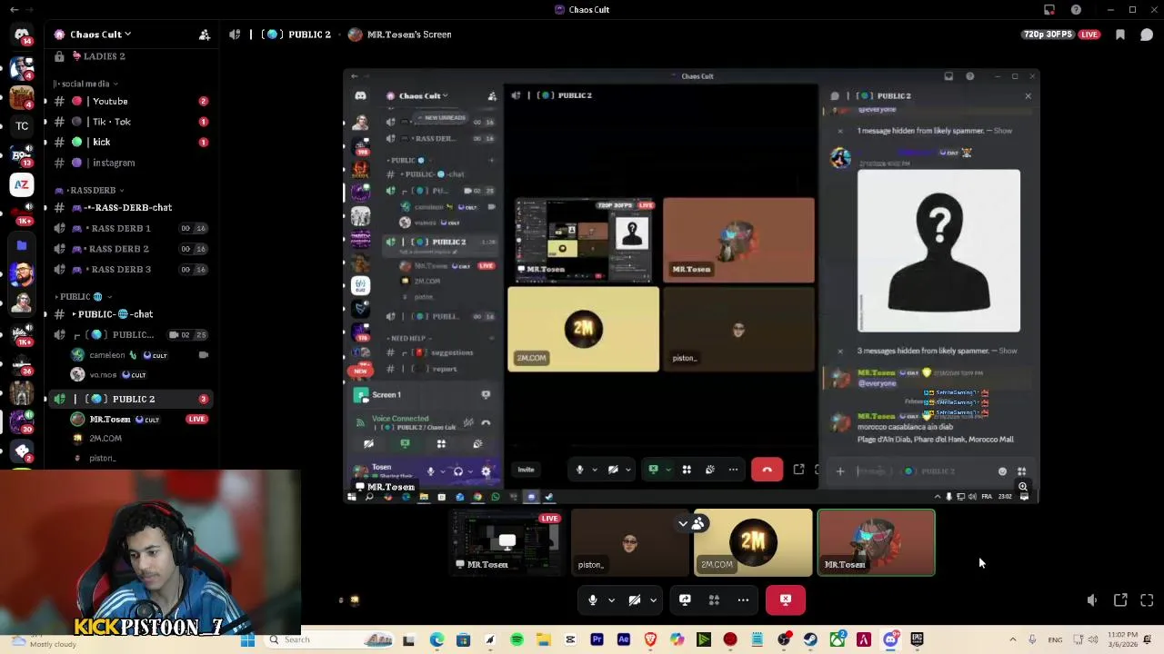
Task: Open more options ellipsis in call controls
Action: (743, 599)
